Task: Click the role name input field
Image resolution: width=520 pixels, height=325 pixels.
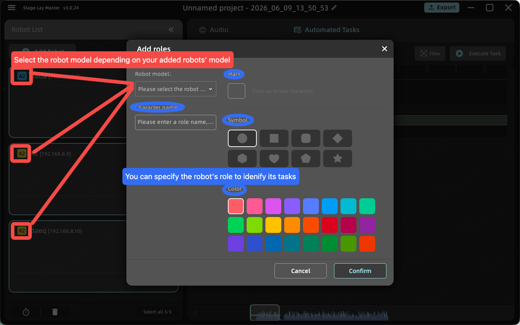Action: [x=175, y=122]
